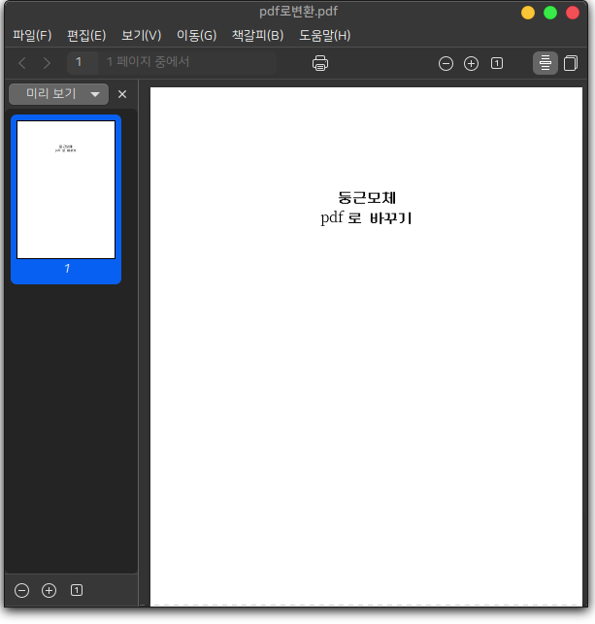The width and height of the screenshot is (595, 624).
Task: Click the print document icon
Action: coord(320,63)
